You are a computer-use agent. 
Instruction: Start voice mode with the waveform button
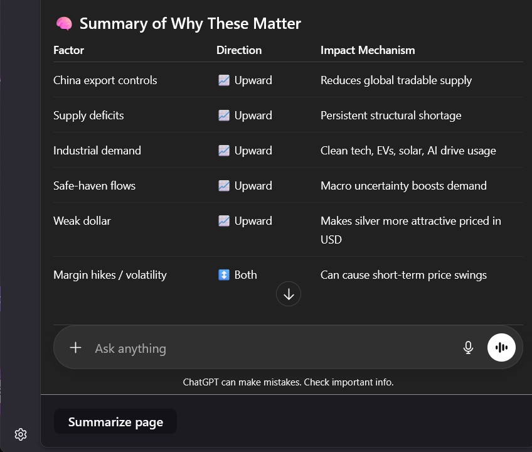(501, 347)
